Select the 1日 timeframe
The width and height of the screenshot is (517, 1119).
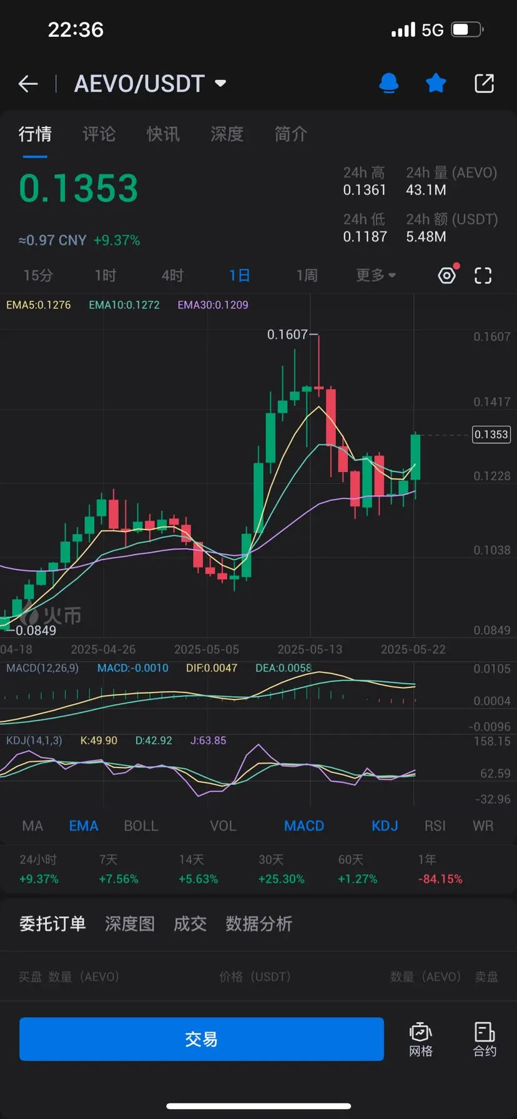[x=239, y=275]
